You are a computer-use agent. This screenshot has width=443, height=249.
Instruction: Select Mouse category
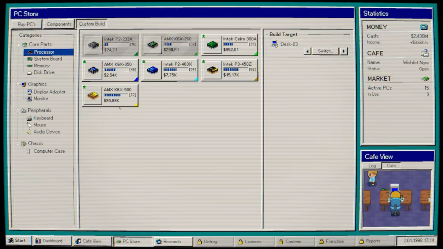coord(39,125)
